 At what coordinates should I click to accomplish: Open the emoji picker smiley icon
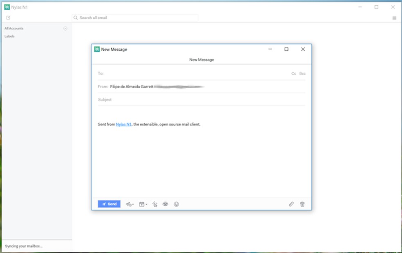[x=176, y=204]
